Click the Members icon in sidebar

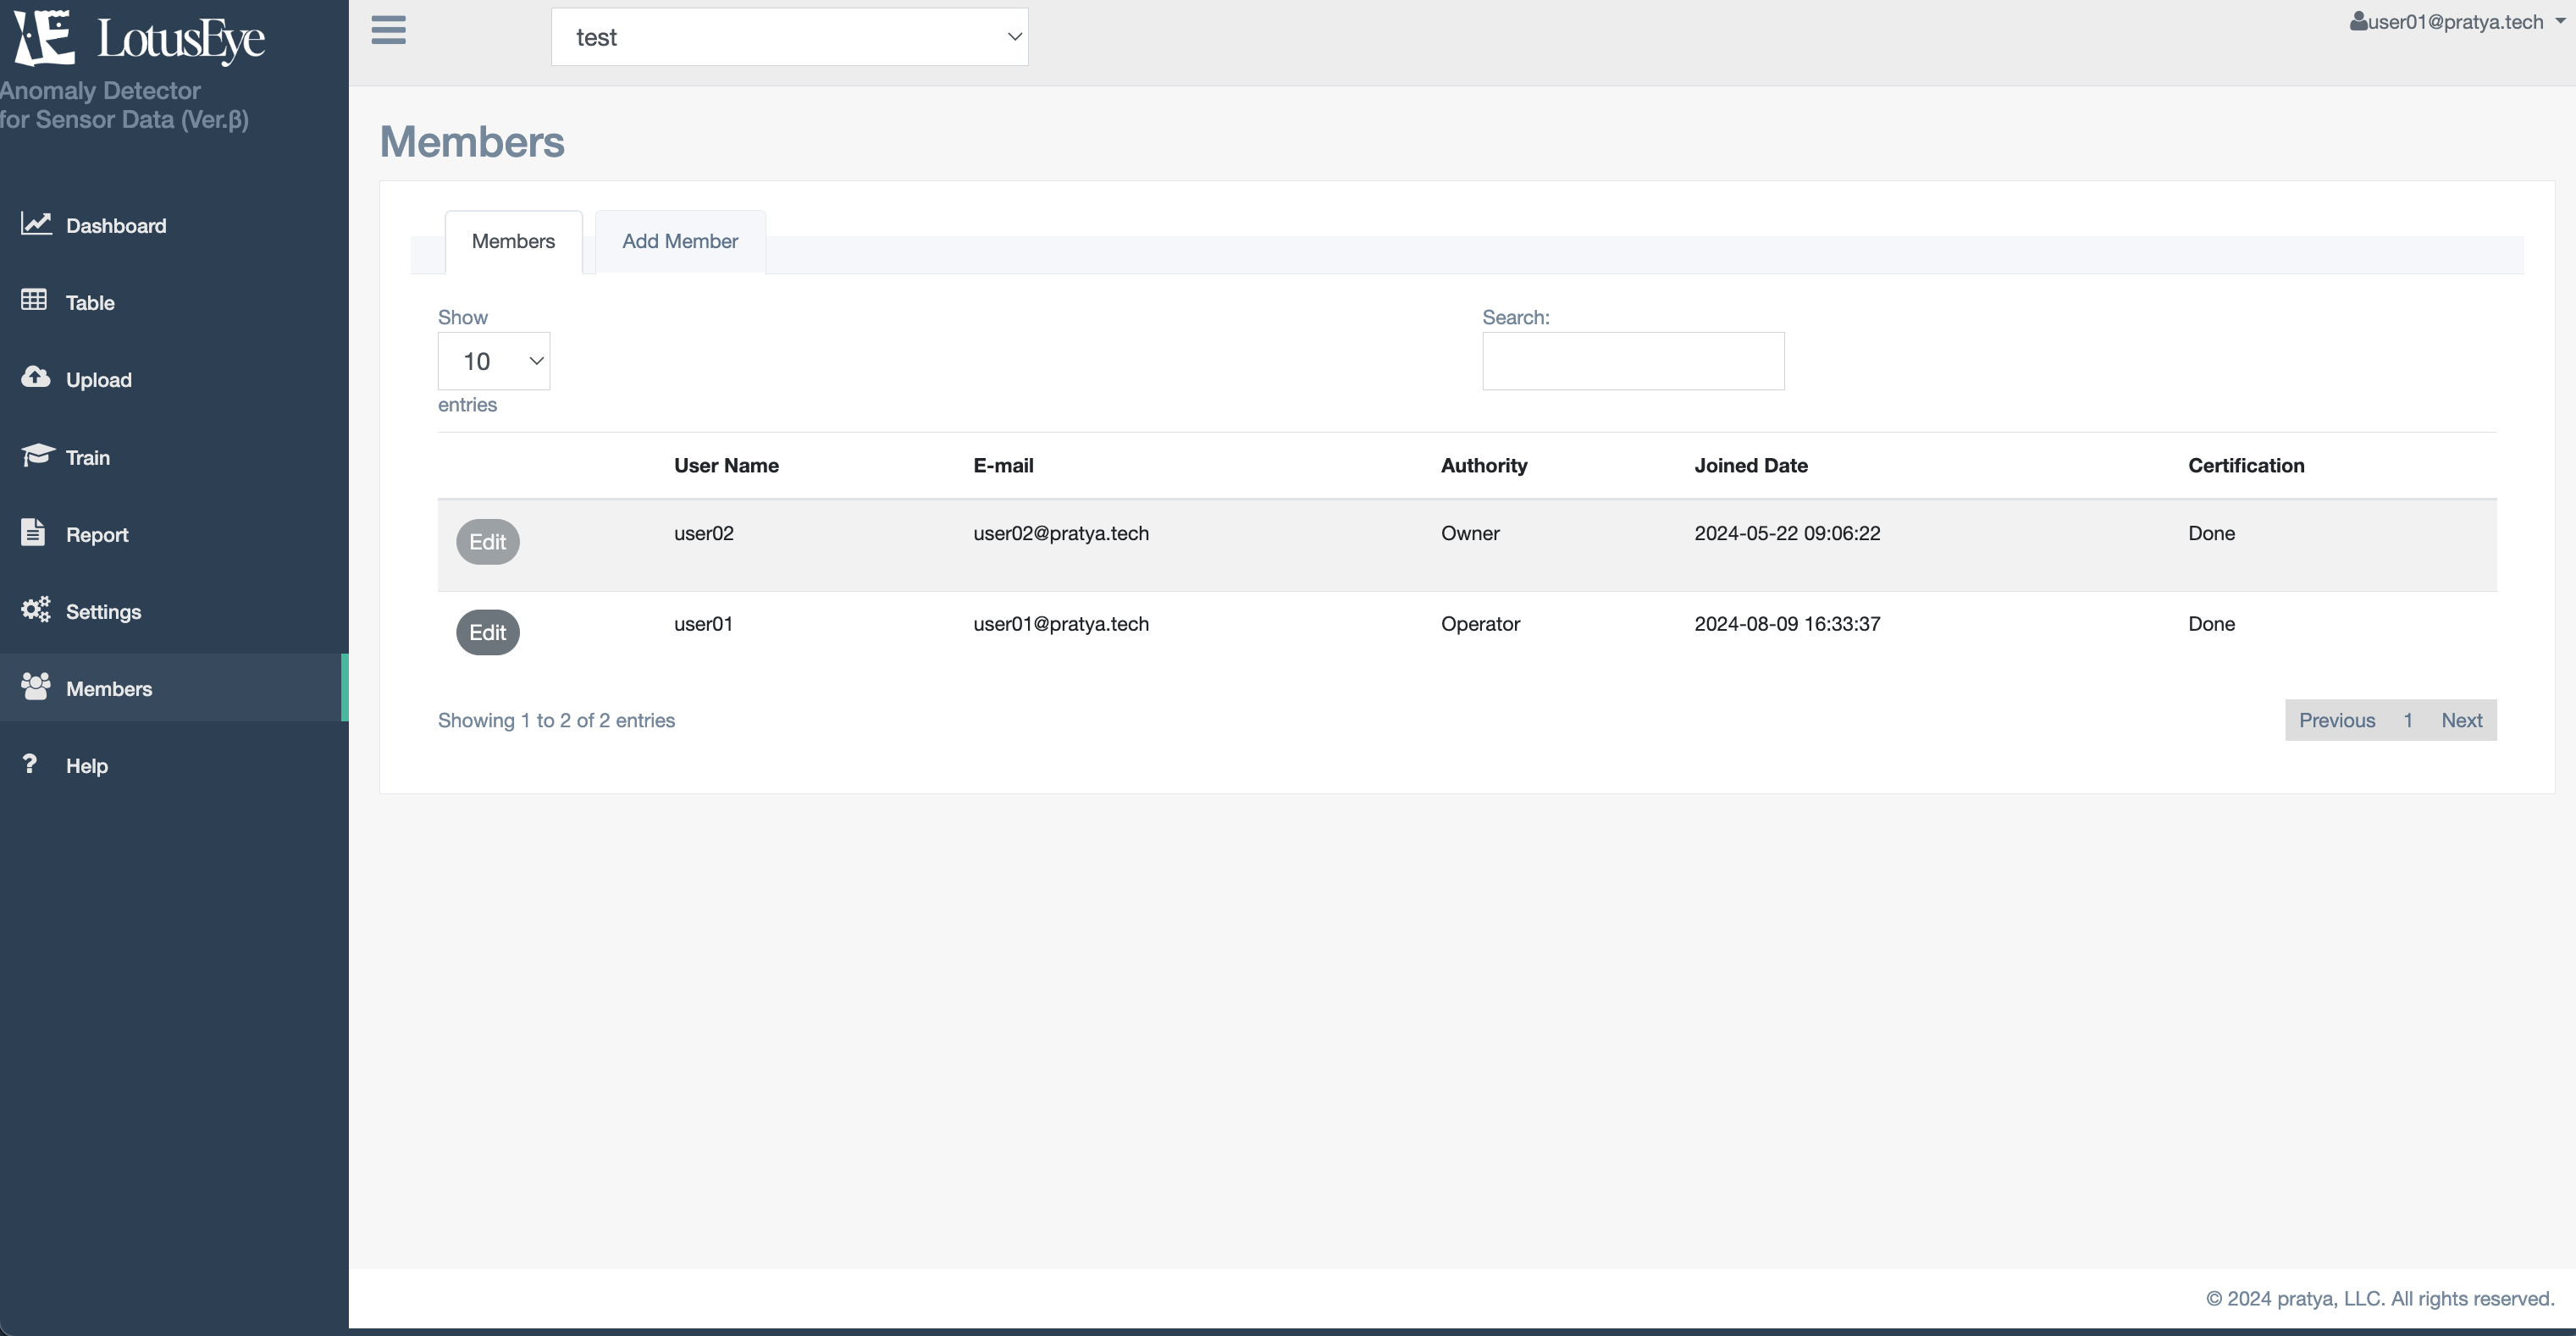36,687
